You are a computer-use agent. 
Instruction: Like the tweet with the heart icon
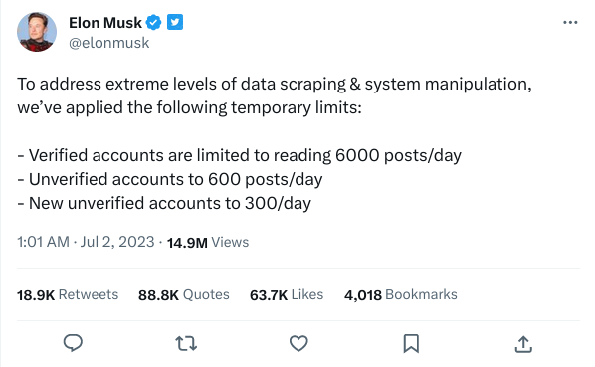pos(298,343)
